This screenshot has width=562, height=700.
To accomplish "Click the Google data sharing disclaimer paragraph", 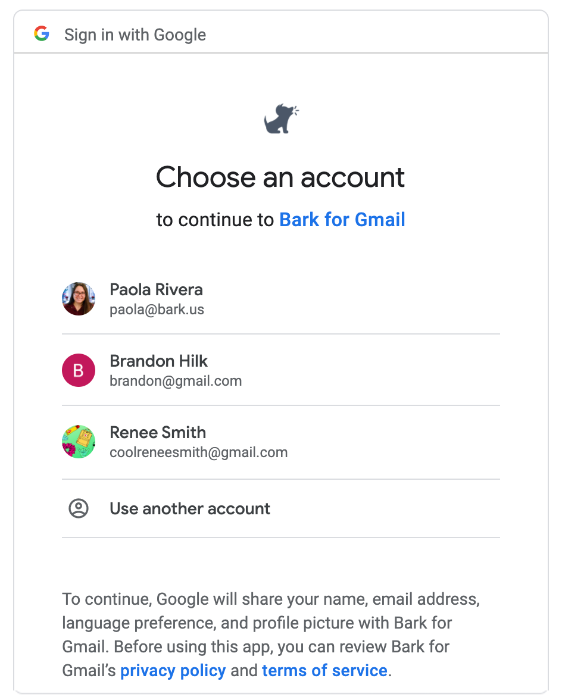I will tap(271, 635).
